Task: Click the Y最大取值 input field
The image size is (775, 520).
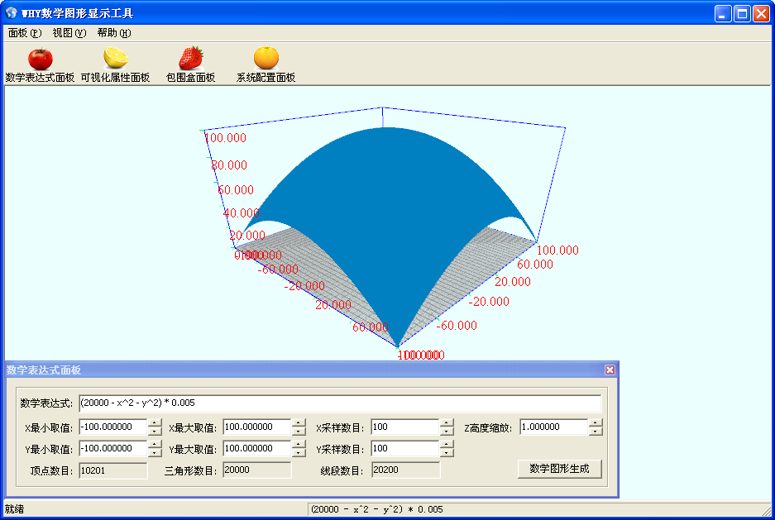Action: click(x=257, y=448)
